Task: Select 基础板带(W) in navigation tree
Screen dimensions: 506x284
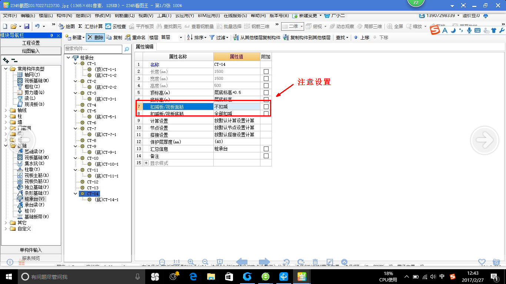Action: point(36,217)
